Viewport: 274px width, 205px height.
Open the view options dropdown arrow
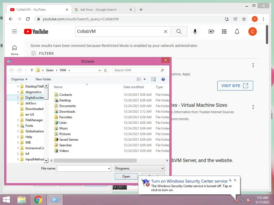[144, 79]
